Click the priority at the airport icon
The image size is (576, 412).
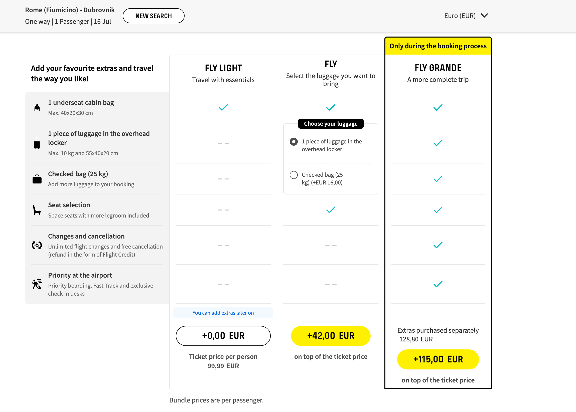tap(37, 284)
